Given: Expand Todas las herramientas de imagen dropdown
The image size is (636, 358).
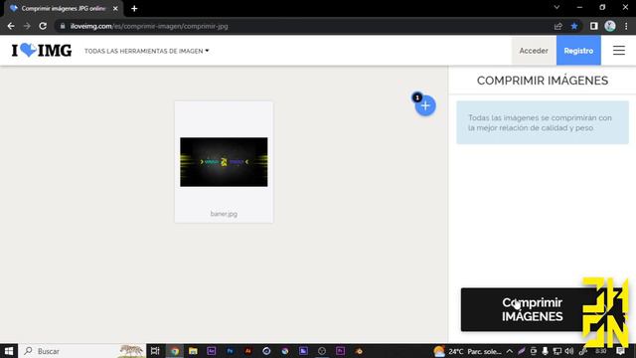Looking at the screenshot, I should [x=146, y=51].
